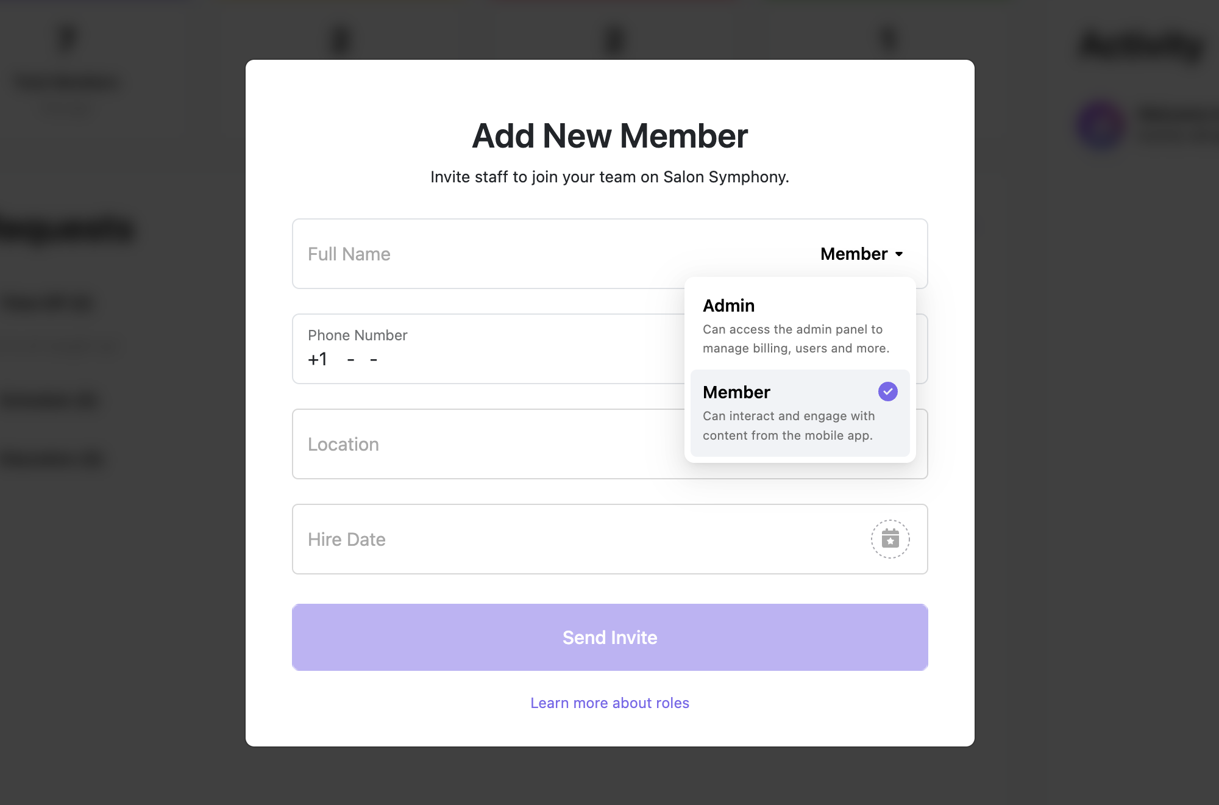Image resolution: width=1219 pixels, height=805 pixels.
Task: Open the Hire Date calendar picker icon
Action: click(890, 539)
